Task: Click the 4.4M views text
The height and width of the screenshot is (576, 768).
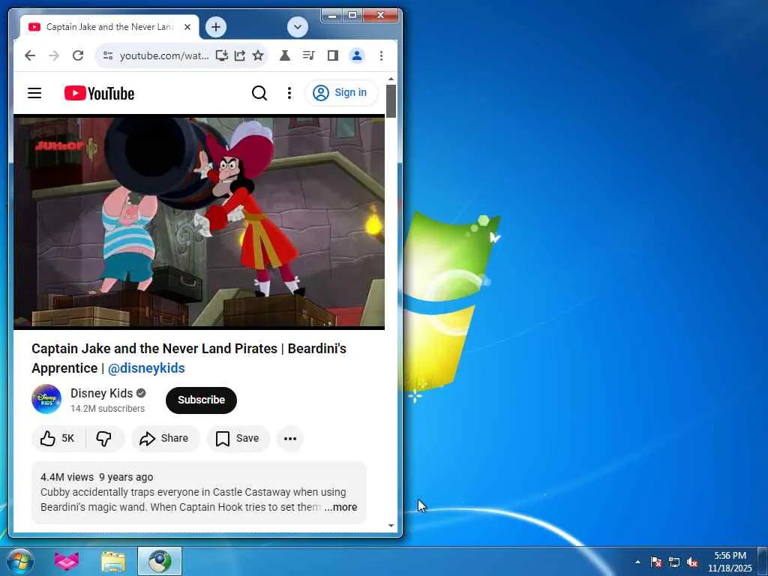Action: (x=67, y=477)
